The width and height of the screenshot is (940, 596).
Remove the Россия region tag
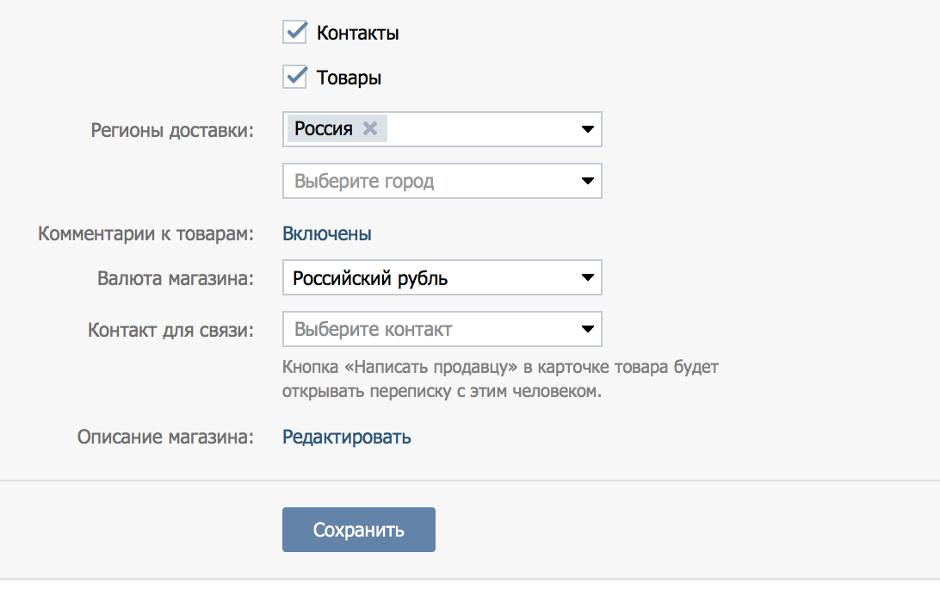370,128
